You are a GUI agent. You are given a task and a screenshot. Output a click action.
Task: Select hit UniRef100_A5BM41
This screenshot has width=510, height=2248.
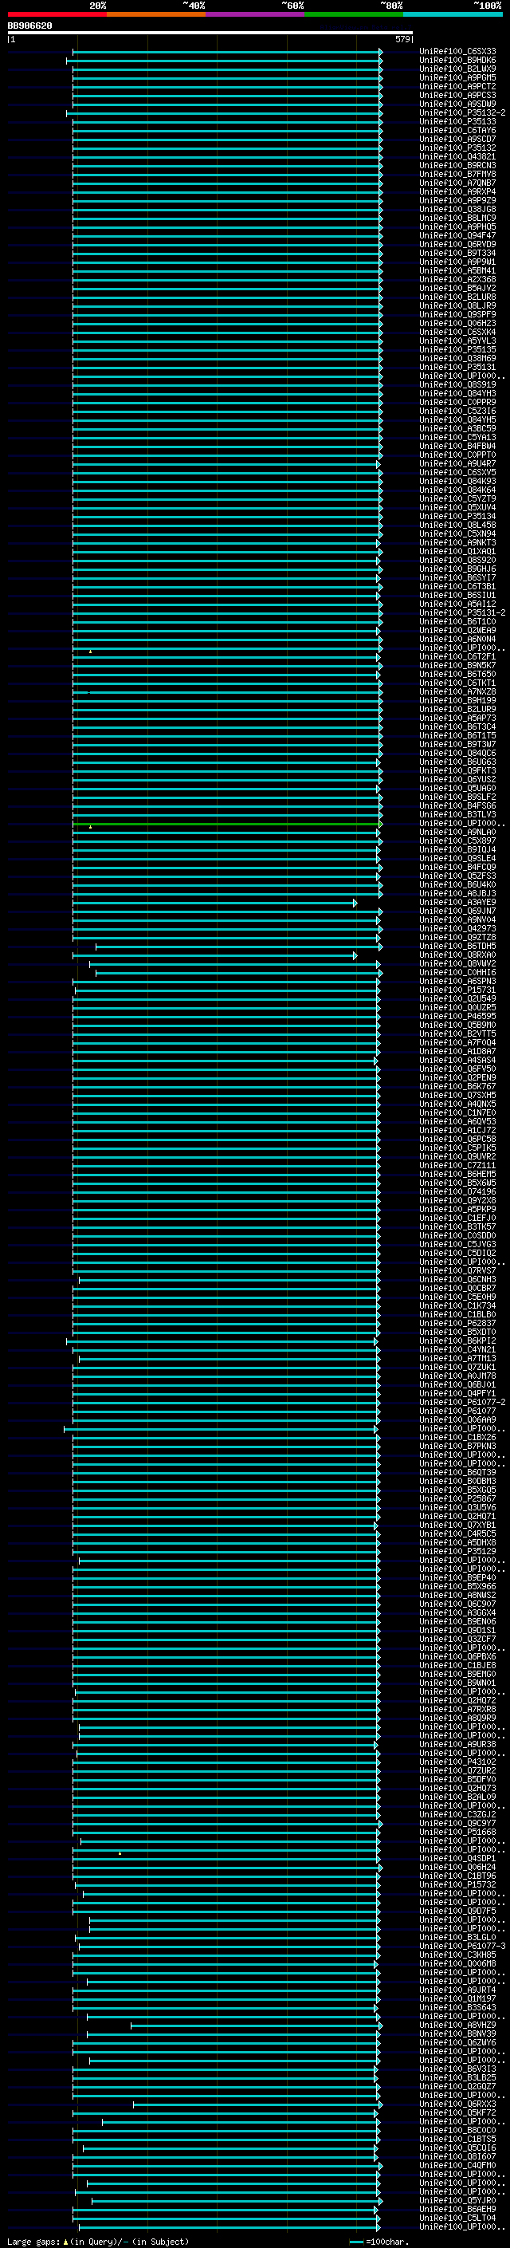[457, 270]
